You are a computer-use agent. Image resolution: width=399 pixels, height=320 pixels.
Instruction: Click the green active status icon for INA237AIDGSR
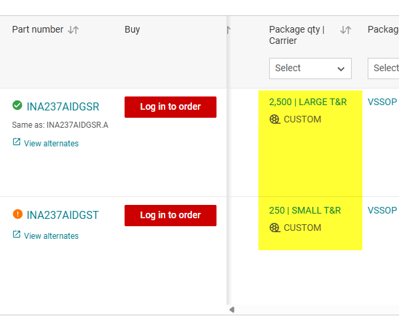17,105
